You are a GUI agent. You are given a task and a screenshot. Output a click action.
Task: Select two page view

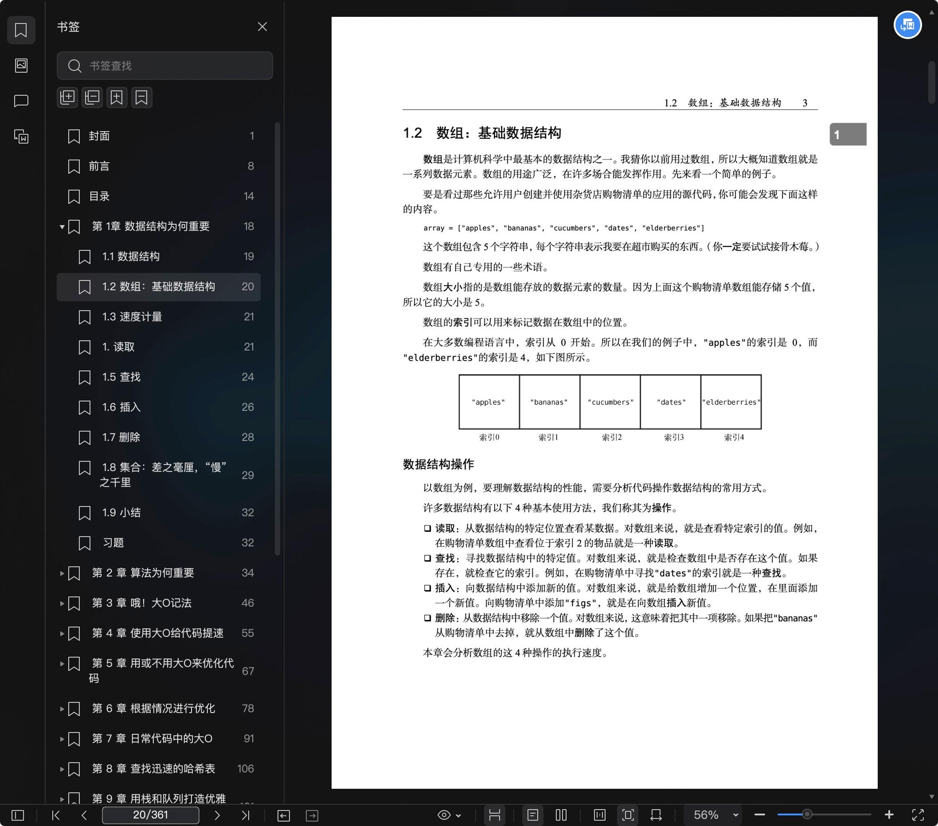[x=561, y=815]
